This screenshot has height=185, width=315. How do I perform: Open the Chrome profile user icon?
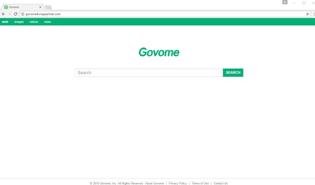(x=285, y=2)
